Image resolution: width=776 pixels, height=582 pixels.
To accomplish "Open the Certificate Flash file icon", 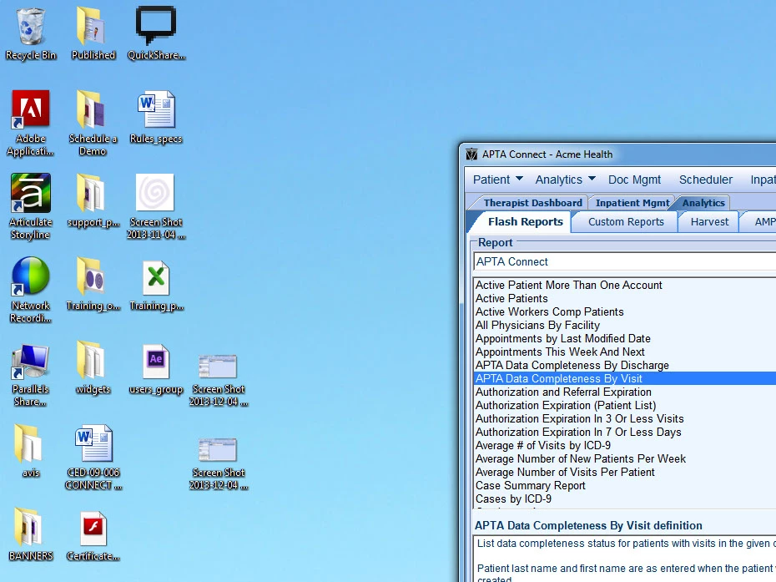I will click(93, 529).
